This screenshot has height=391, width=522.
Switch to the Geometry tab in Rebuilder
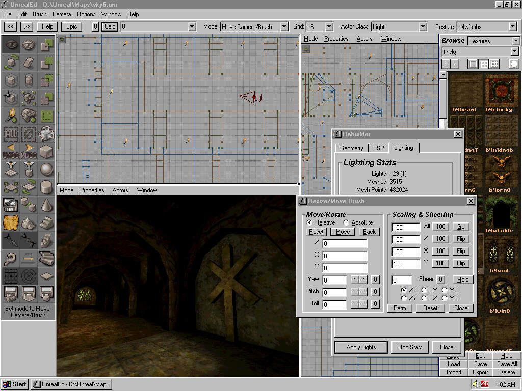point(352,148)
